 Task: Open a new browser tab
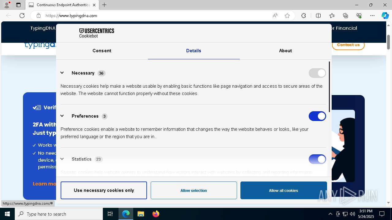pyautogui.click(x=104, y=5)
